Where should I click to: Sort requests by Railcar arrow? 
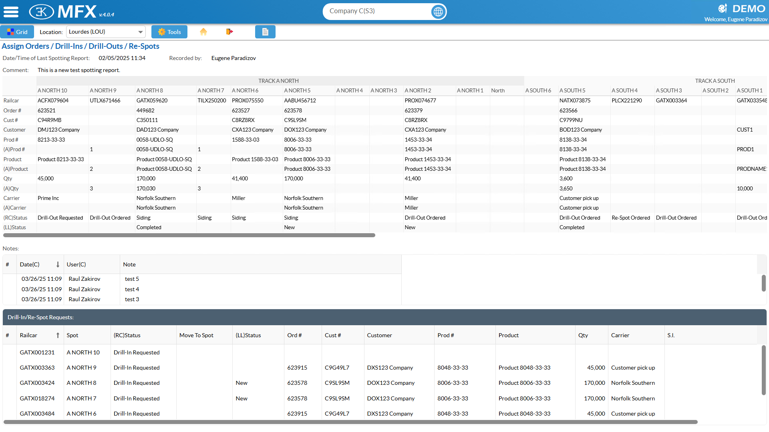point(58,335)
